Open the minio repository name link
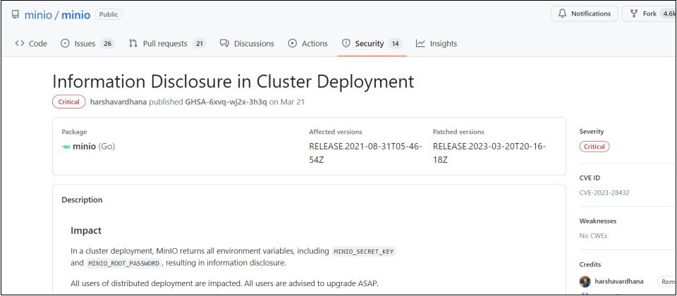This screenshot has width=677, height=296. (75, 15)
